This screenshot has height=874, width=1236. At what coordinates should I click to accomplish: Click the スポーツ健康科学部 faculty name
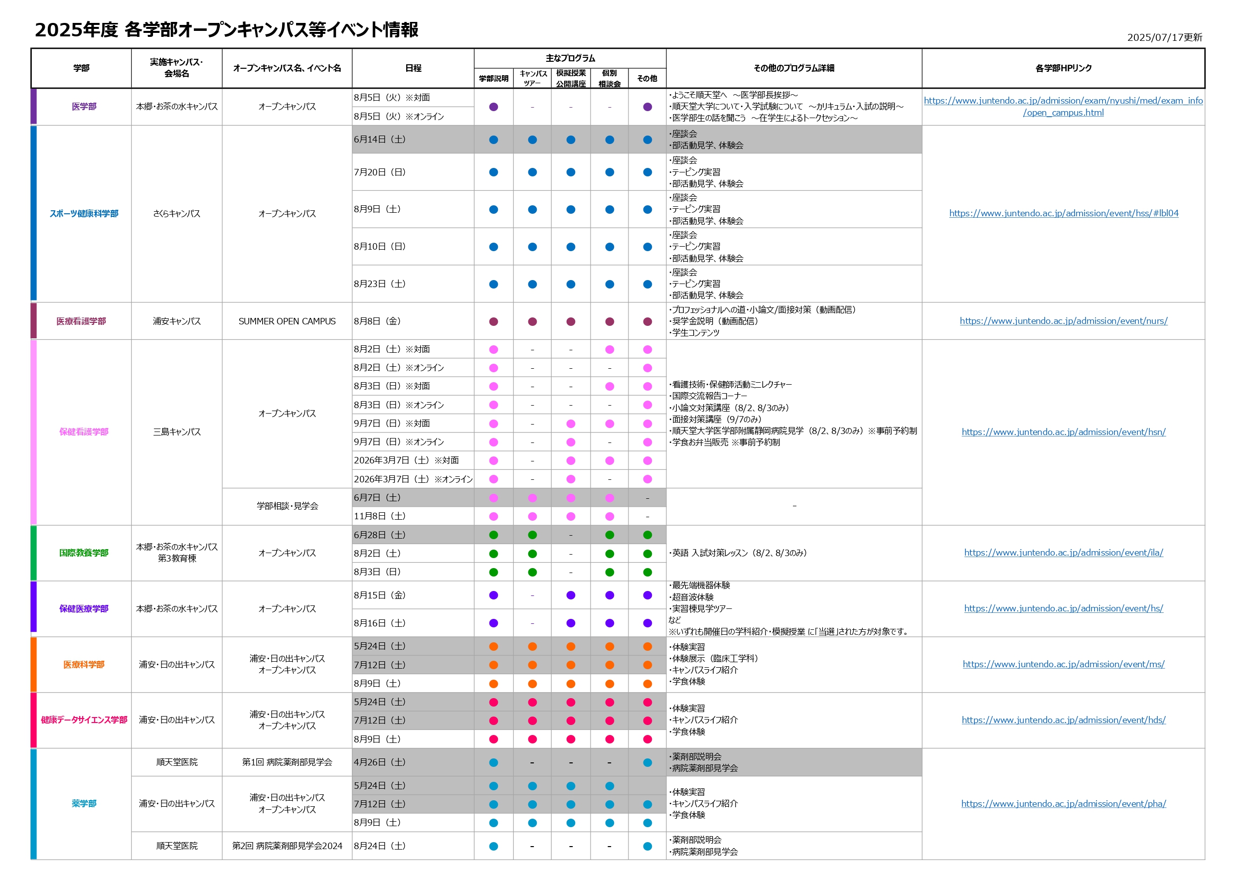pyautogui.click(x=84, y=214)
